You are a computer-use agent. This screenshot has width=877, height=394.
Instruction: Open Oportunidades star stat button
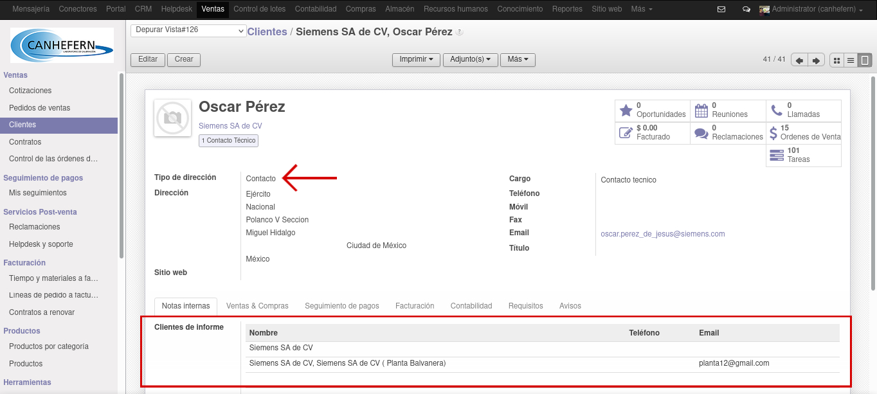point(653,110)
